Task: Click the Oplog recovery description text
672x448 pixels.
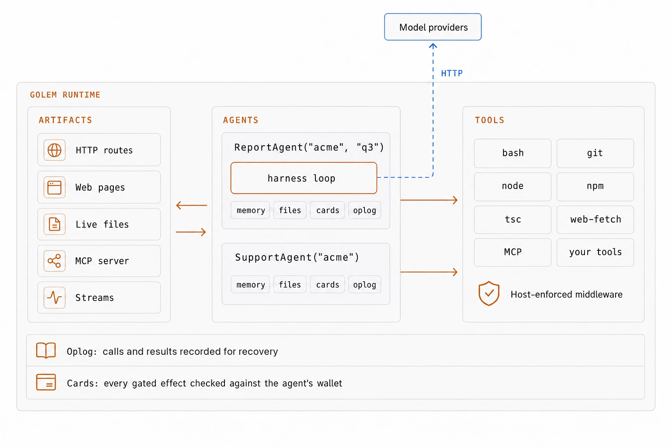Action: [x=172, y=352]
